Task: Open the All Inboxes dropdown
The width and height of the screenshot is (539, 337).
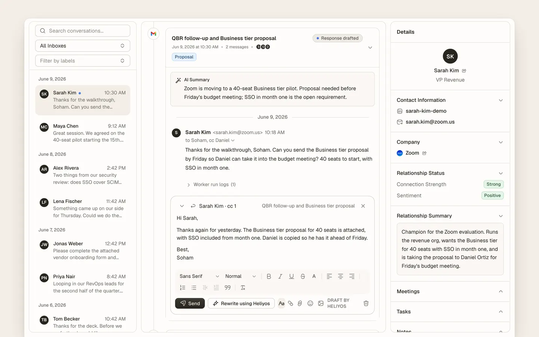Action: click(83, 46)
